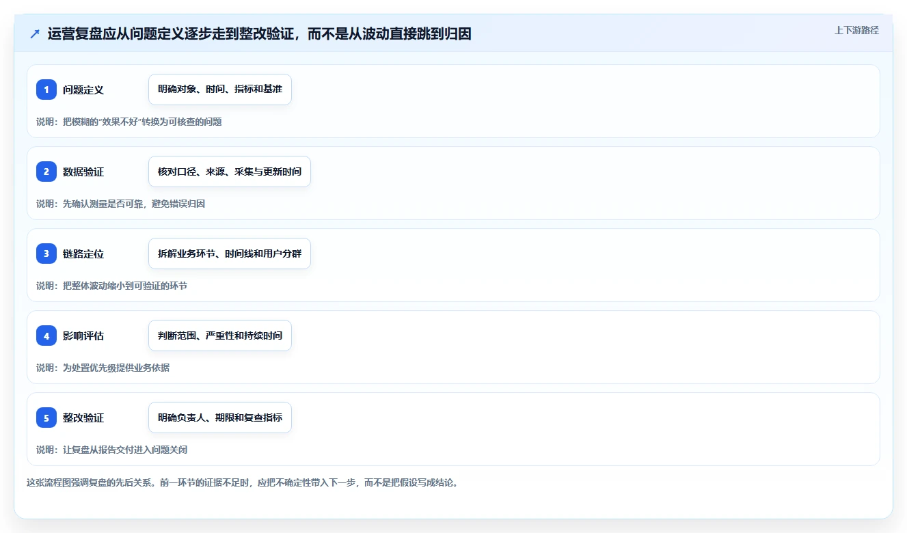Image resolution: width=907 pixels, height=533 pixels.
Task: Click the 整改验证 step title
Action: point(83,418)
